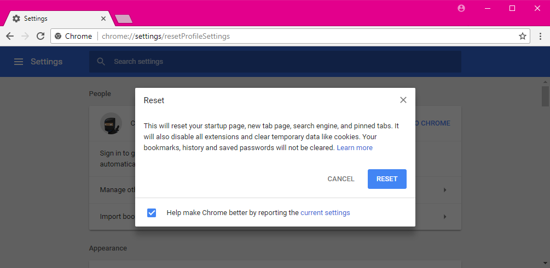Open the Settings hamburger menu
Screen dimensions: 550x268
[x=19, y=62]
